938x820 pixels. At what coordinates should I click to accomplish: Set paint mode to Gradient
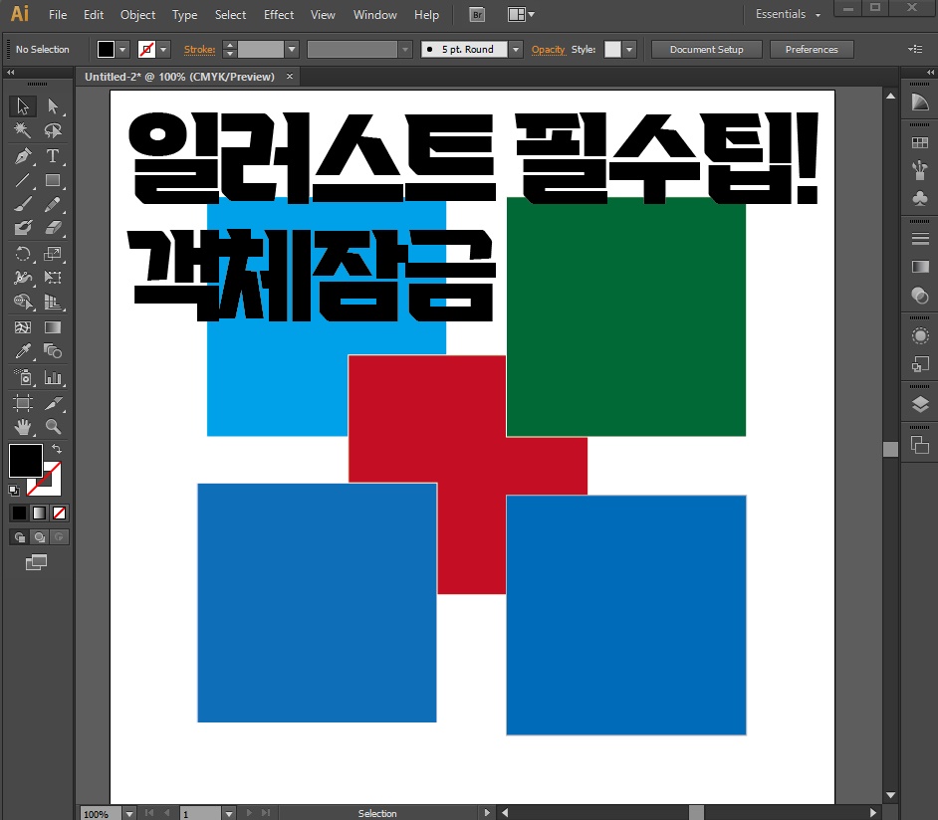pos(39,512)
